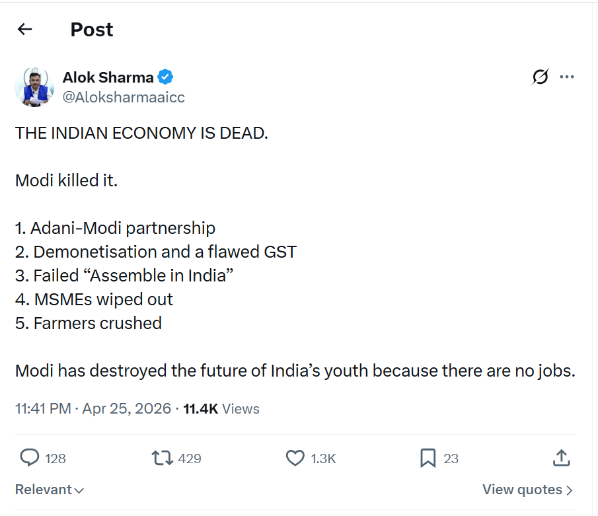Click the 11.4K Views count

coord(221,409)
